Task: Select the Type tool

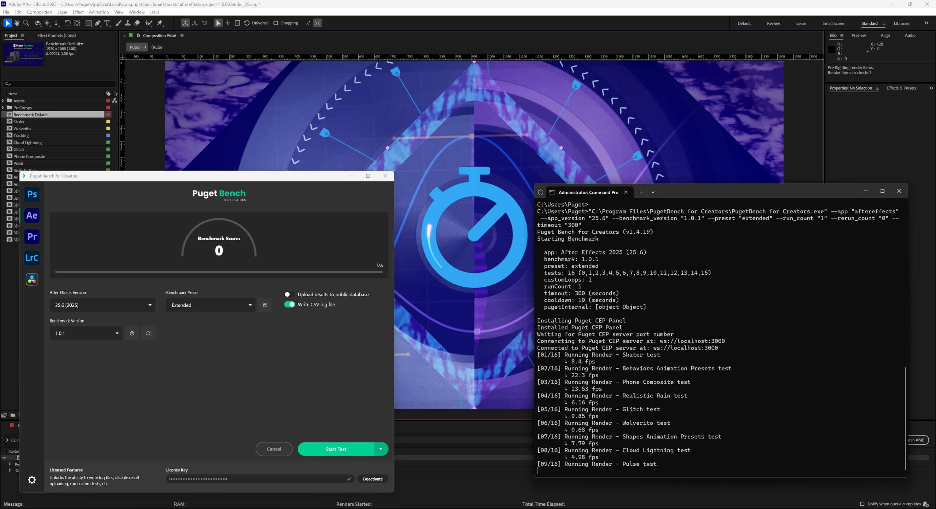Action: pos(107,23)
